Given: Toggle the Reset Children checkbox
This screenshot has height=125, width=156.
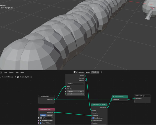Looking at the screenshot, I should click(40, 123).
